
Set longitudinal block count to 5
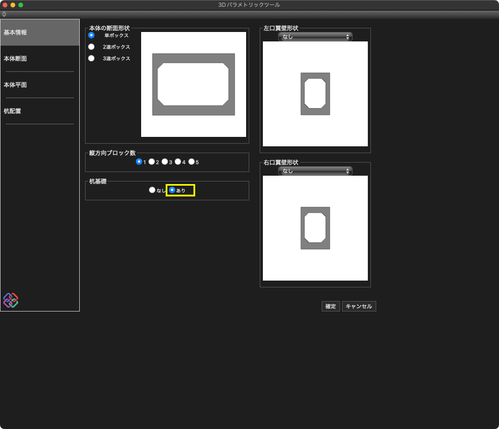(x=192, y=162)
